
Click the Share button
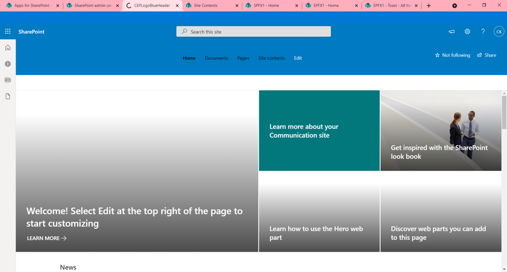[x=487, y=55]
